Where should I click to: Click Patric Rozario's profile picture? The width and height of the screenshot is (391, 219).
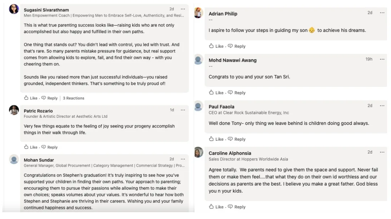(14, 110)
